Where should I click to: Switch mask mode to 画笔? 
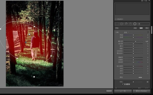147,28
